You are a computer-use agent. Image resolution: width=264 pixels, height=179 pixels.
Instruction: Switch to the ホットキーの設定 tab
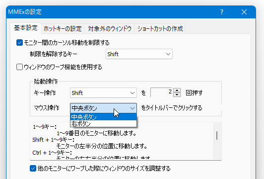click(63, 29)
